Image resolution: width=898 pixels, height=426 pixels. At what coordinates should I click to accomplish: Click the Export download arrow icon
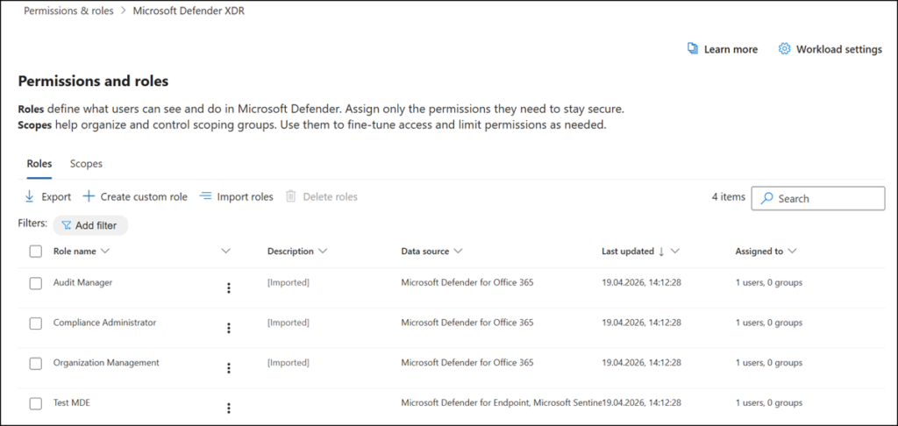(x=29, y=197)
